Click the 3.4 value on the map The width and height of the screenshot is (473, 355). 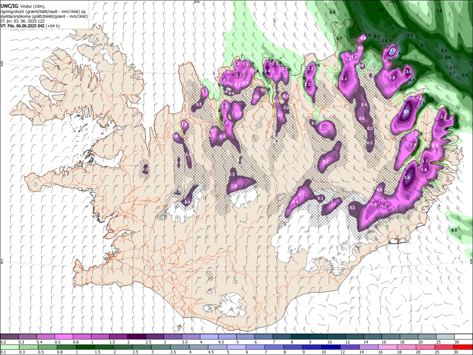point(407,178)
